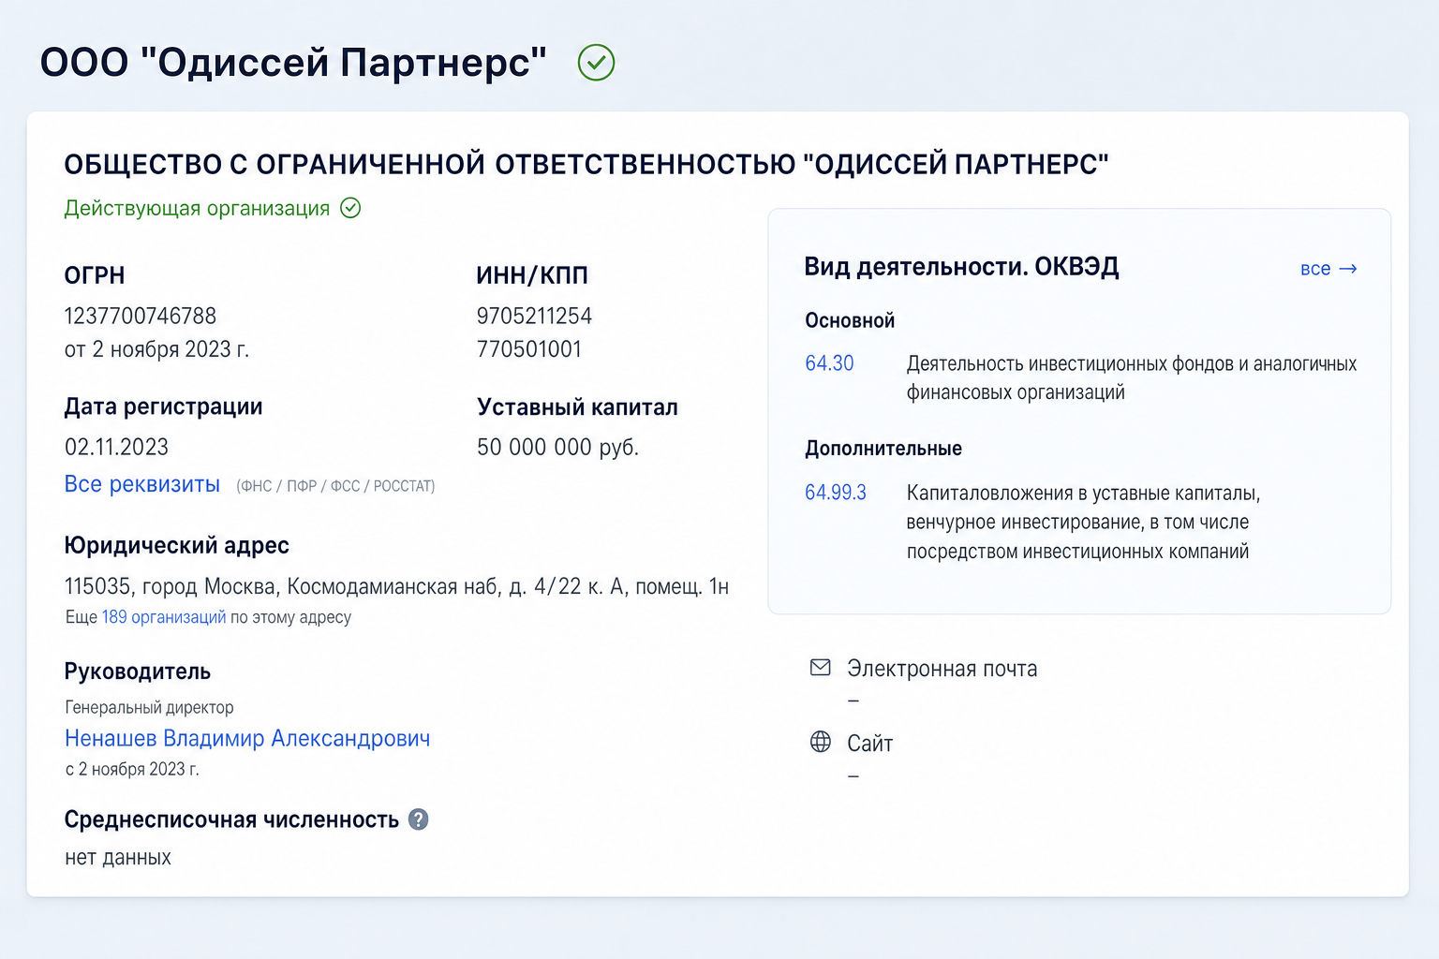Click the arrow icon next to все

coord(1348,269)
